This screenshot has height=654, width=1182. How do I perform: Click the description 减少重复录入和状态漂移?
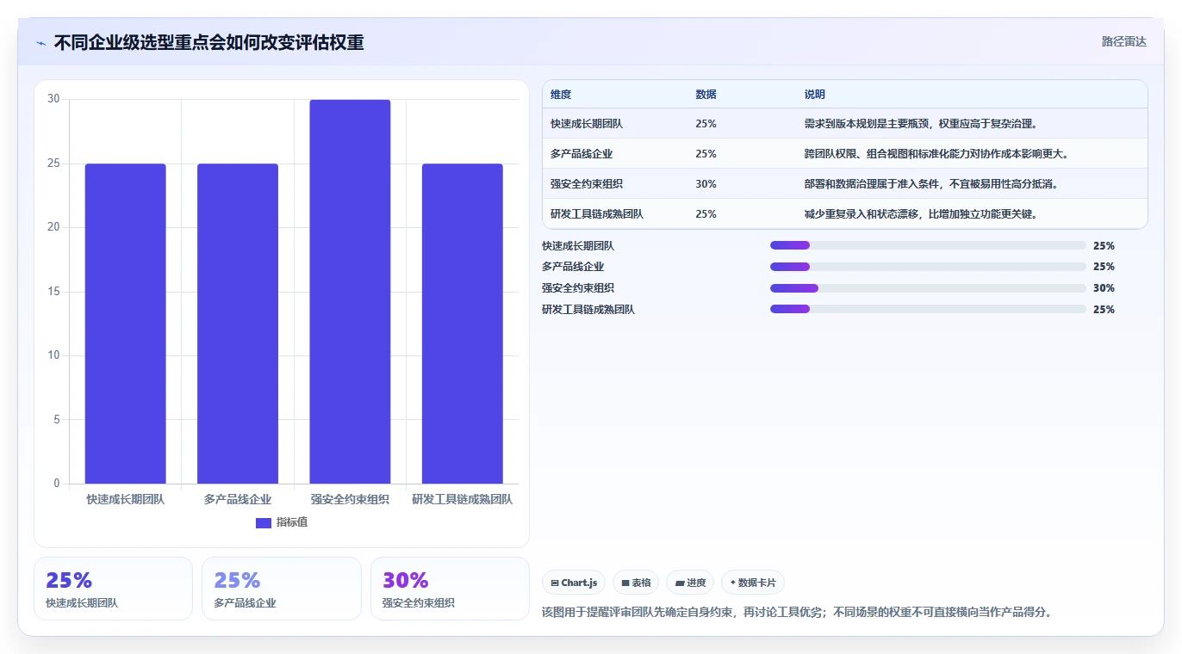(921, 214)
